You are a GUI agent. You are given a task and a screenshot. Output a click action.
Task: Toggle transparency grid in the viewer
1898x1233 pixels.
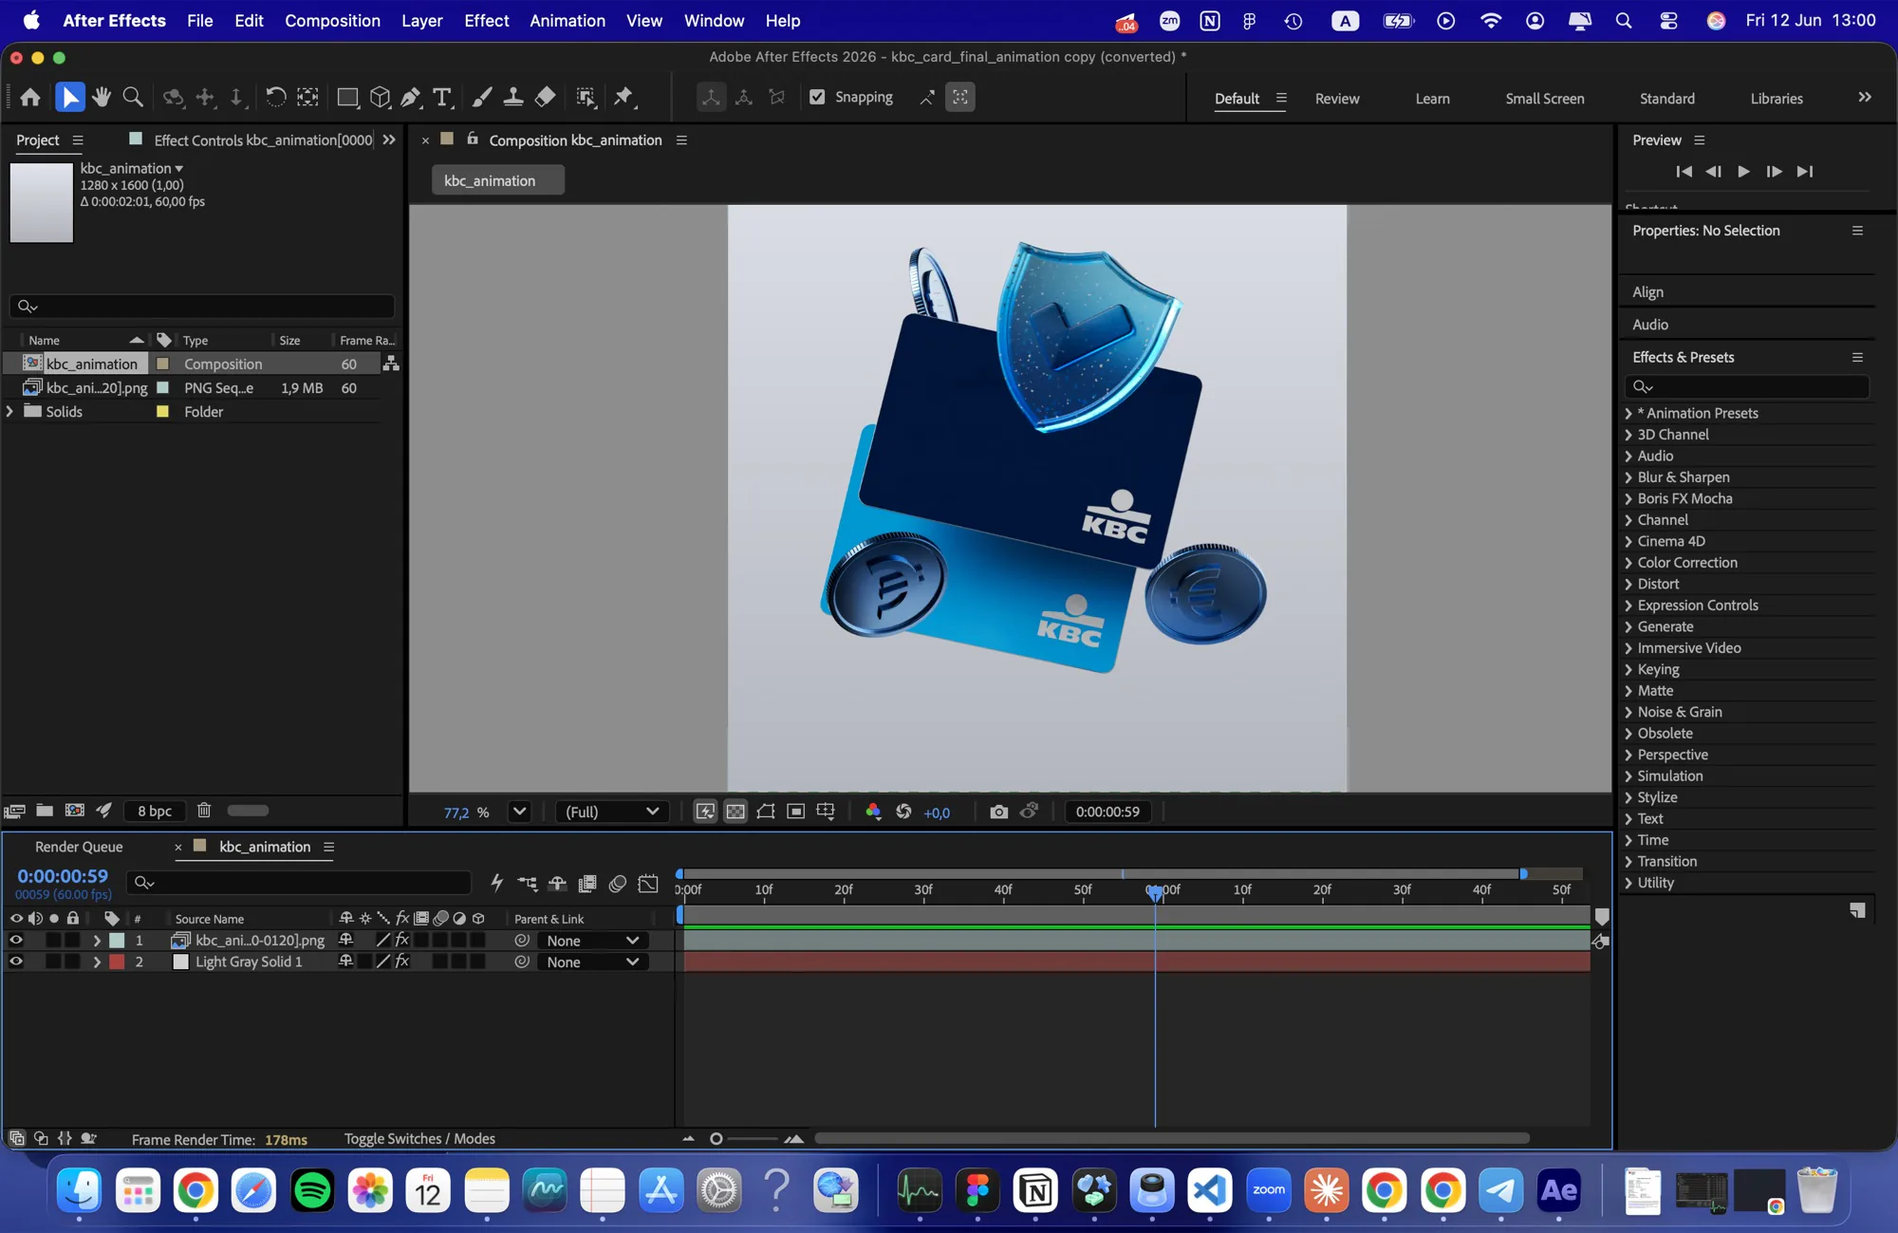point(735,812)
